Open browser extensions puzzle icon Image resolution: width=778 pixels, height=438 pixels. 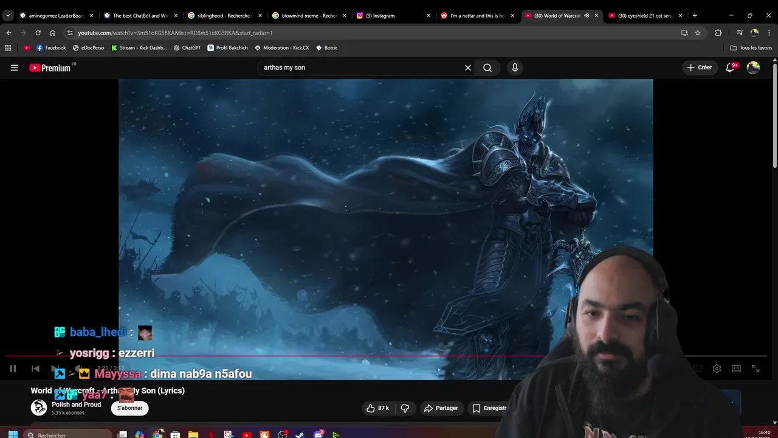coord(718,33)
